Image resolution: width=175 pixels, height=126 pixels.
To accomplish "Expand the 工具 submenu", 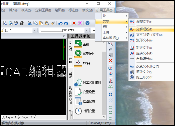I will click(x=111, y=32).
